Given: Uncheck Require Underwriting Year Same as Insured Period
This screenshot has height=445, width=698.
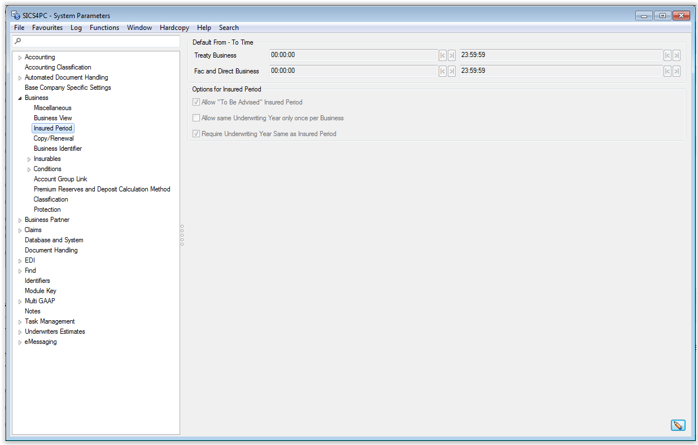Looking at the screenshot, I should click(x=197, y=134).
